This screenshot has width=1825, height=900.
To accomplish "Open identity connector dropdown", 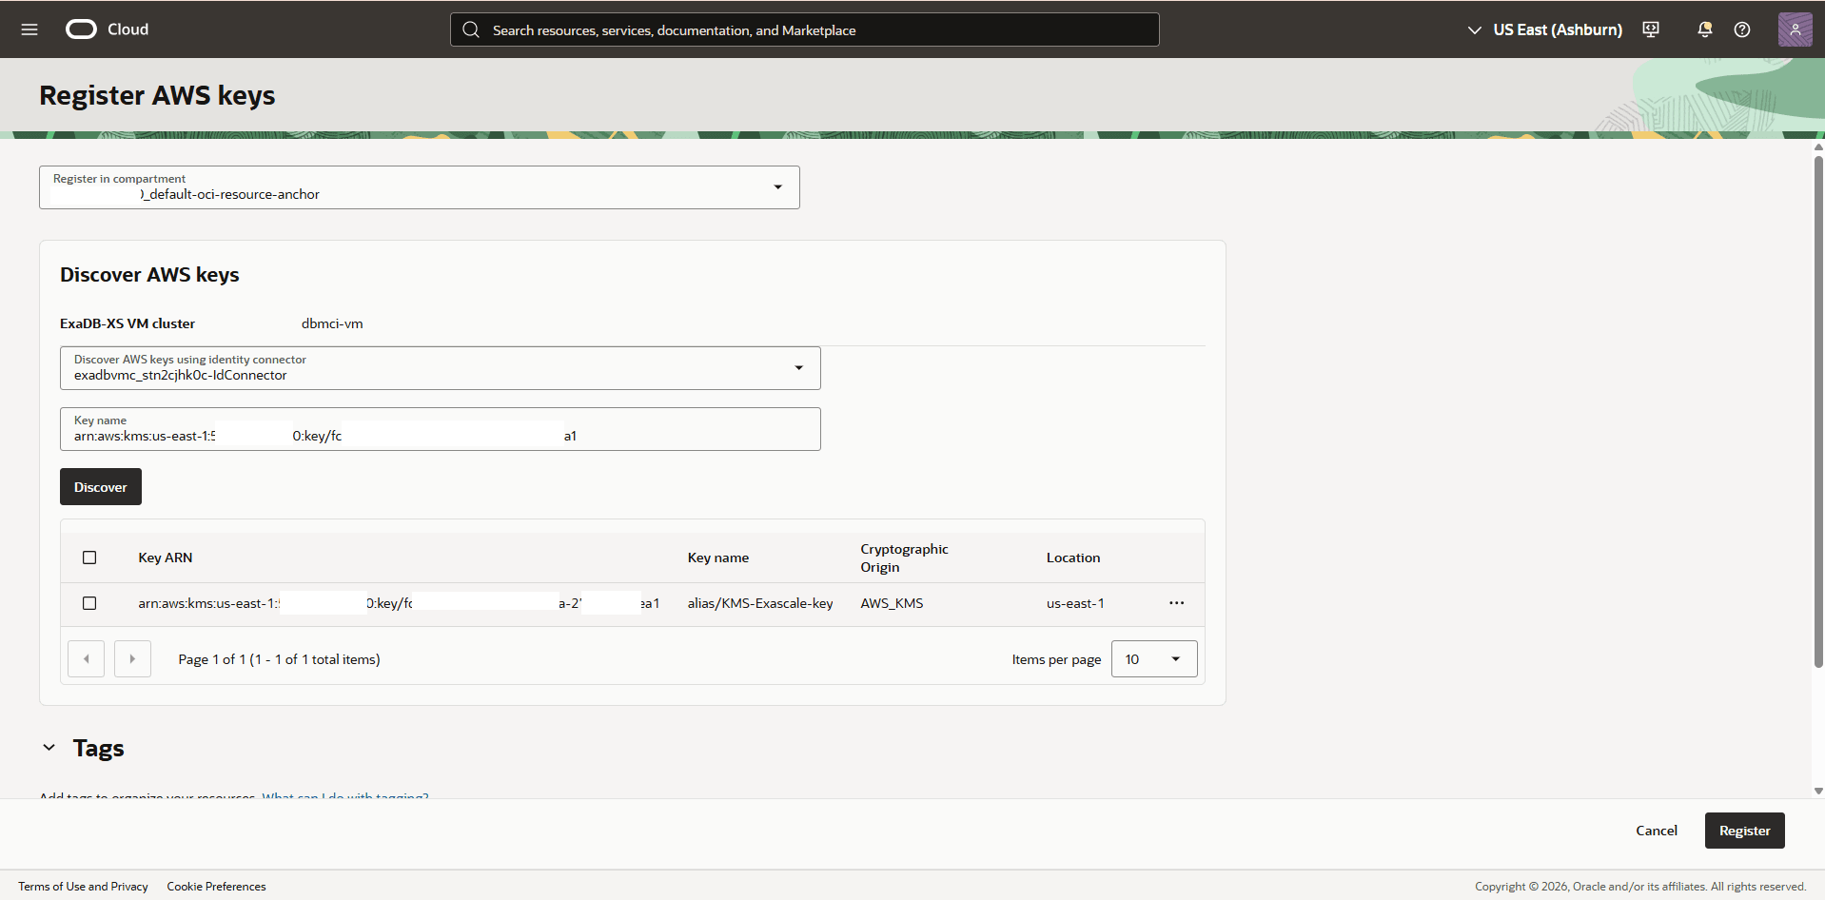I will pyautogui.click(x=441, y=368).
